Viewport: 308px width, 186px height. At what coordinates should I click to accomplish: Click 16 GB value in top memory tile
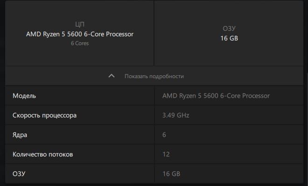coord(229,38)
